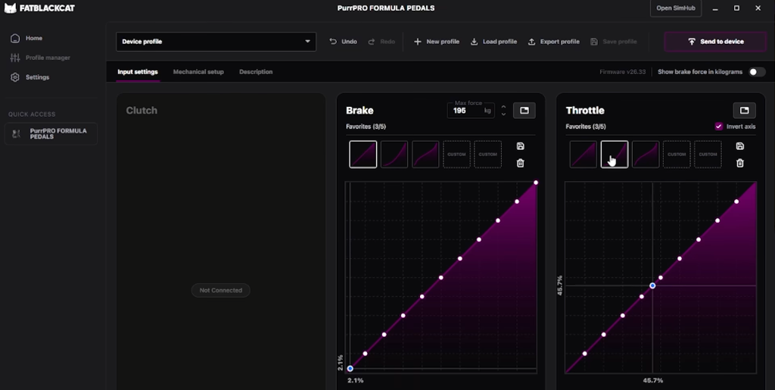Image resolution: width=775 pixels, height=390 pixels.
Task: Switch to the Mechanical setup tab
Action: click(x=198, y=72)
